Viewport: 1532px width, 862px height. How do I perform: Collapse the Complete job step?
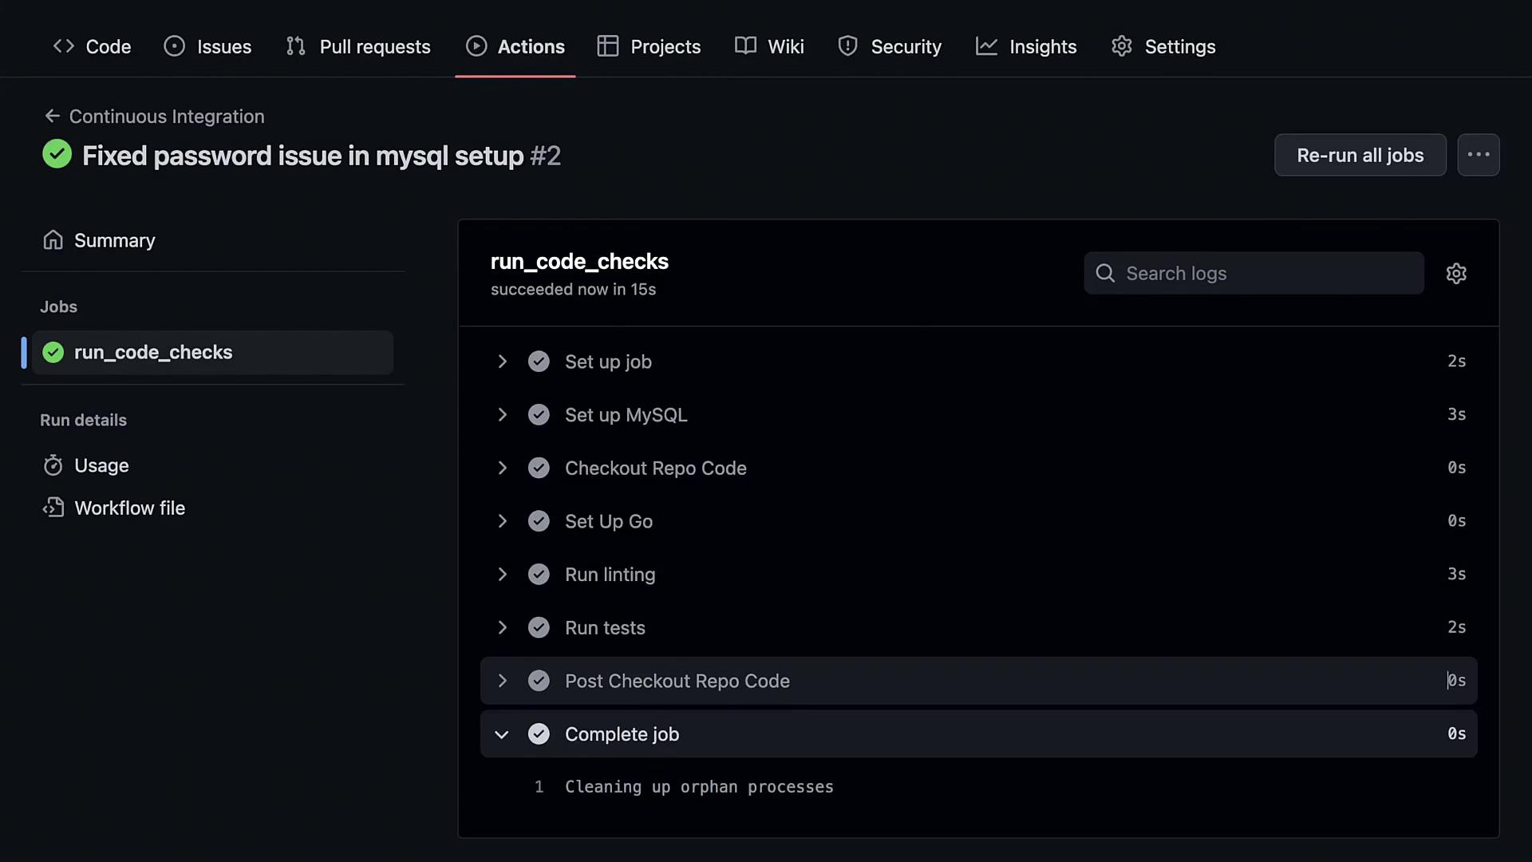coord(502,734)
